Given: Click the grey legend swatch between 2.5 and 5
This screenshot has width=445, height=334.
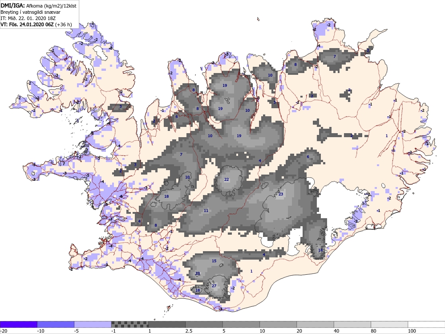Looking at the screenshot, I should pos(204,324).
